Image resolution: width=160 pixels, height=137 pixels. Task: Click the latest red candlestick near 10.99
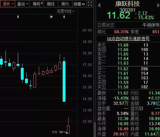click(68, 129)
